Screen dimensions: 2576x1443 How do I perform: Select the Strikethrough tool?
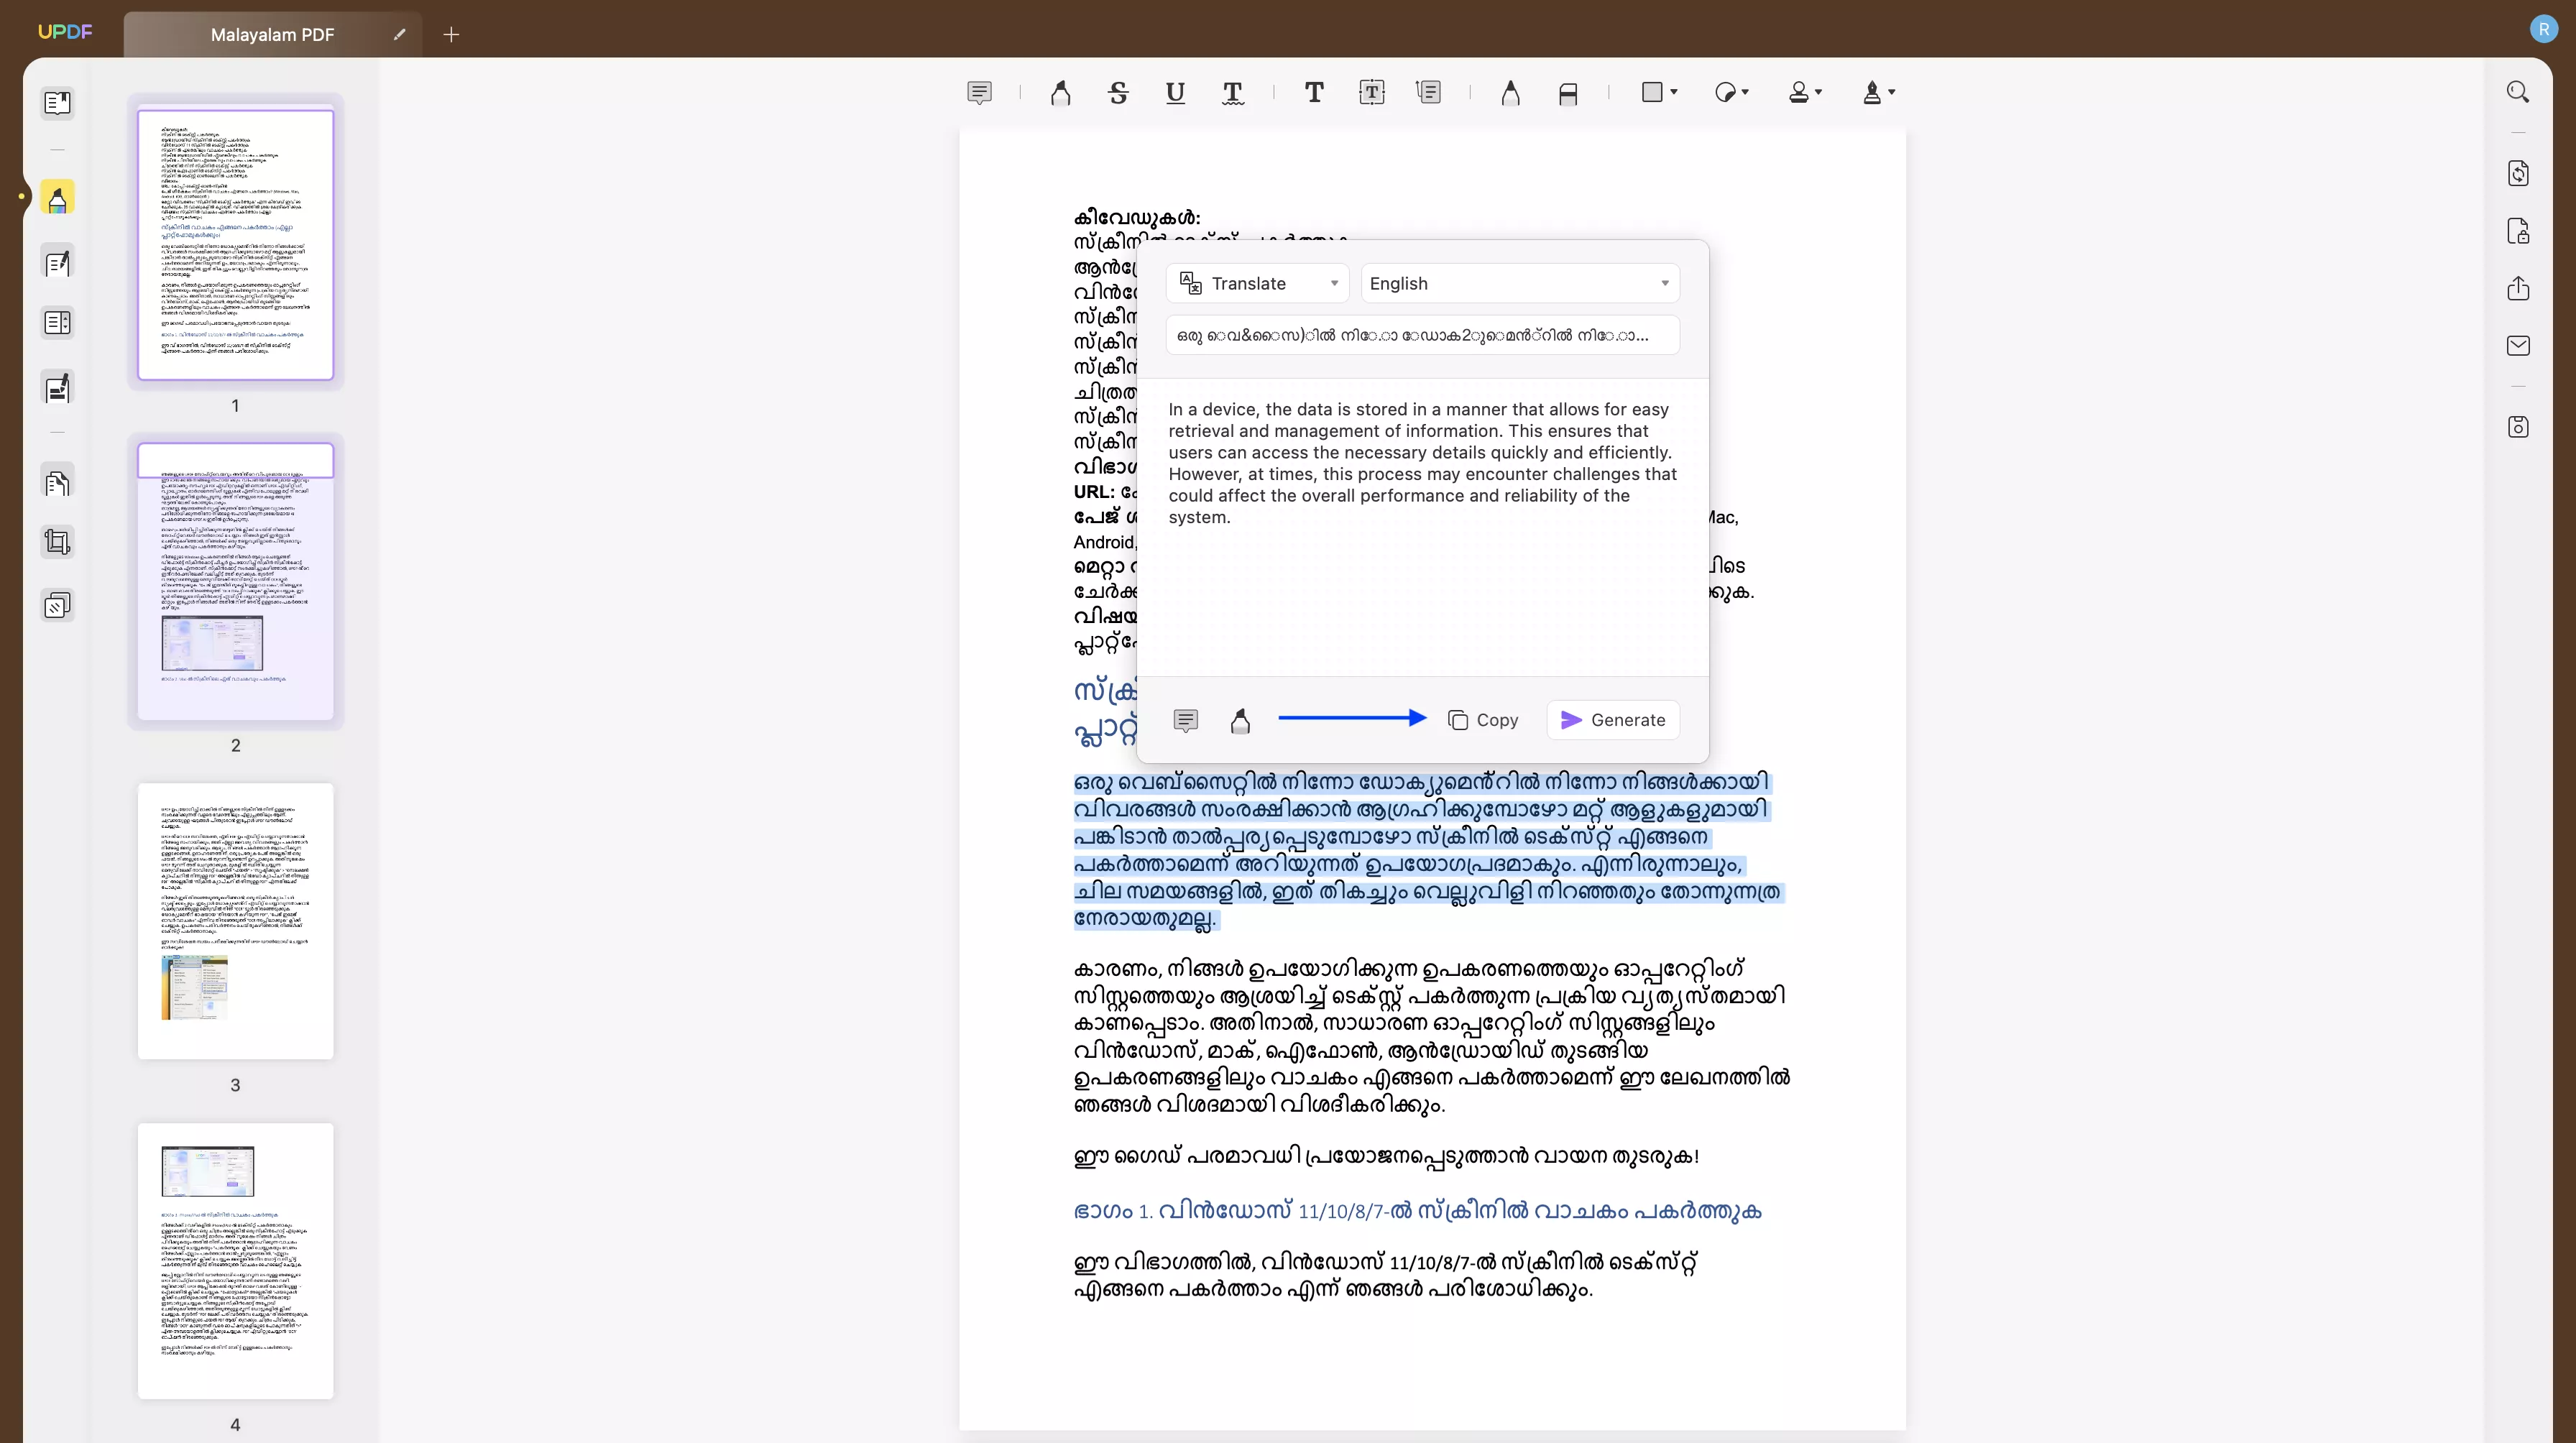tap(1118, 93)
